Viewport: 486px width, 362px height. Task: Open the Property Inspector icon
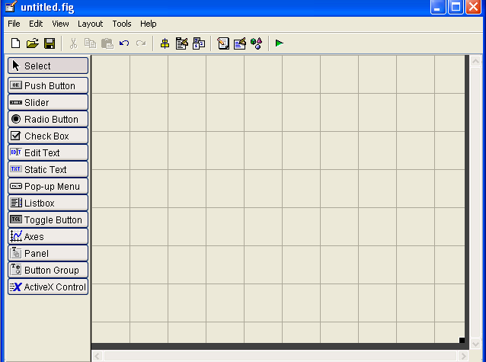click(x=240, y=43)
